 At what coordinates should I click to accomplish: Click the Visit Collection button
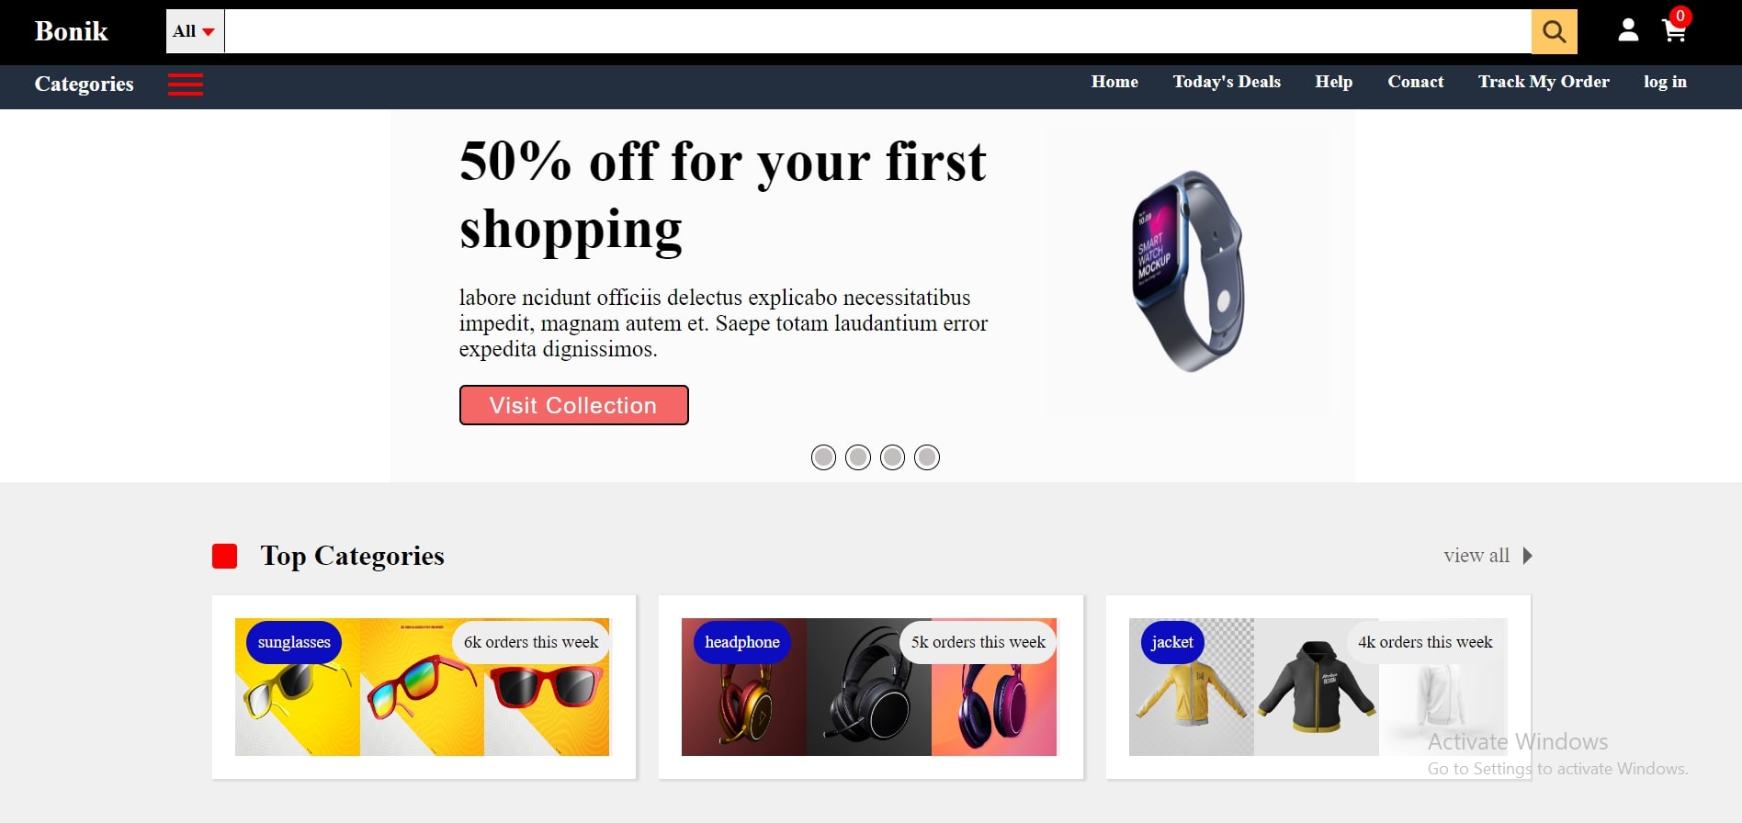[573, 405]
